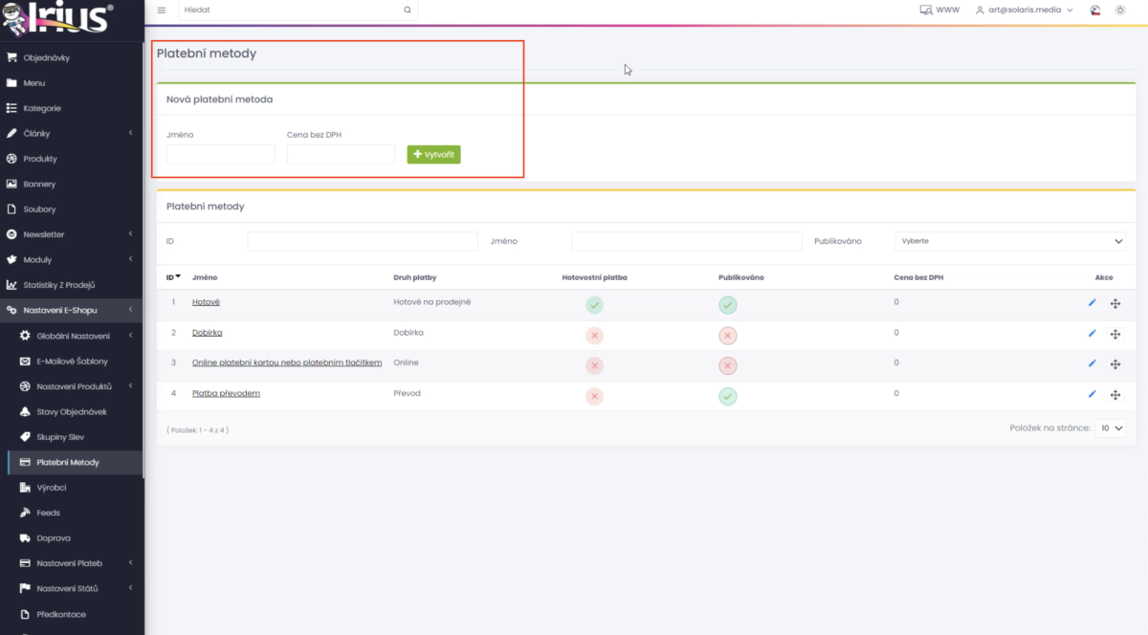
Task: Open Online platební kartou nebo platebním tlačítkem link
Action: 287,362
